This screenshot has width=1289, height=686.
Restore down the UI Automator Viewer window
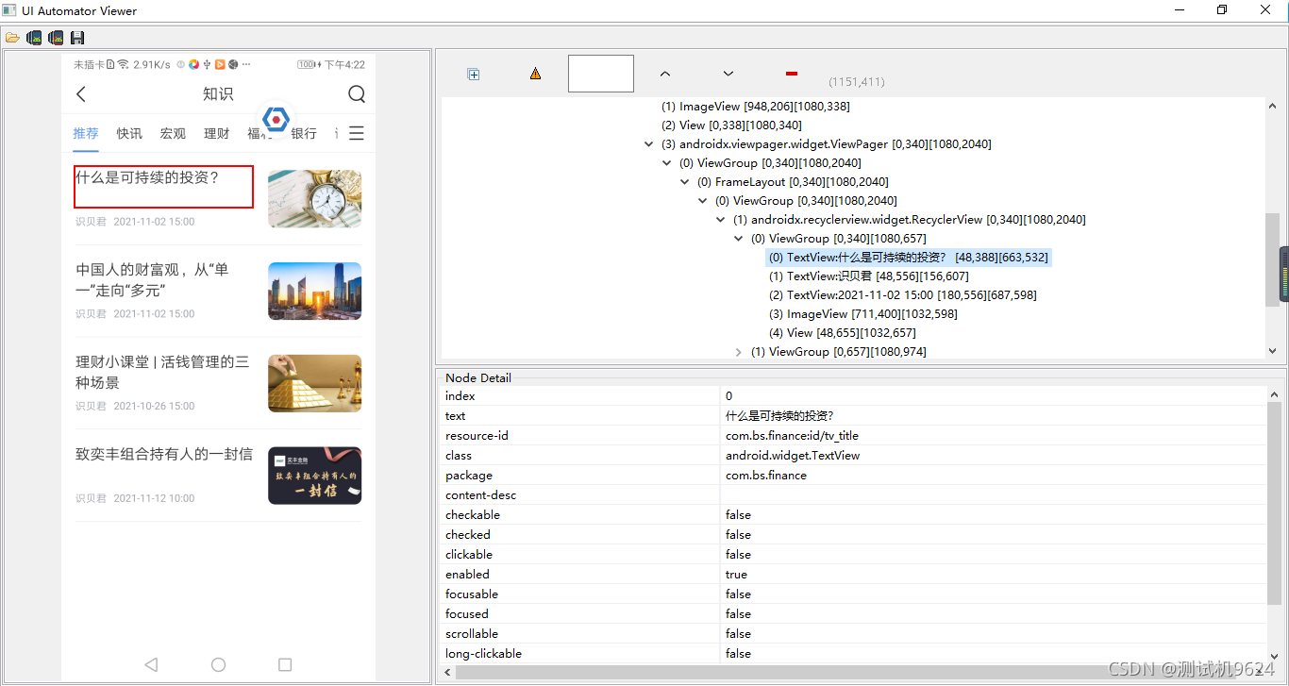(x=1222, y=10)
